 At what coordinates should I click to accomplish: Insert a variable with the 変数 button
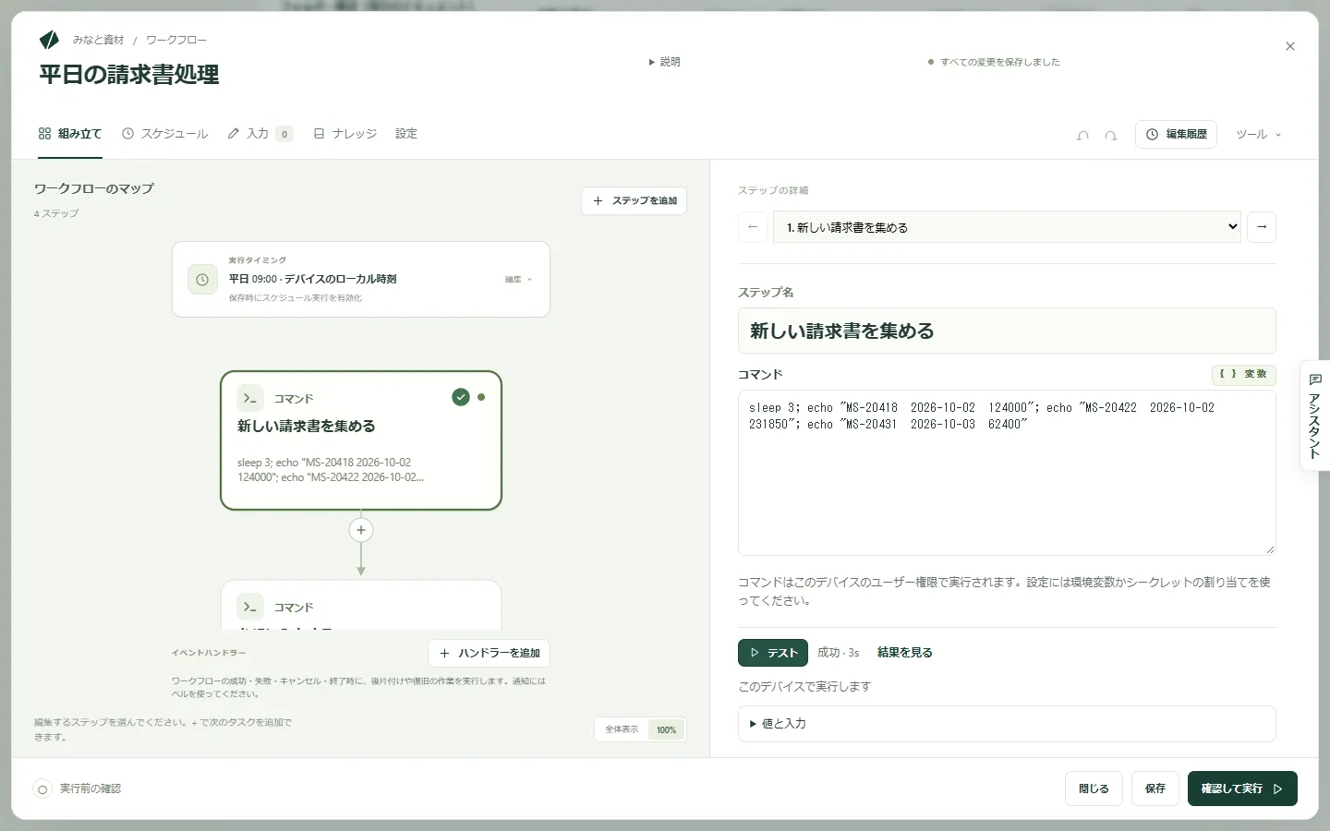(x=1244, y=374)
